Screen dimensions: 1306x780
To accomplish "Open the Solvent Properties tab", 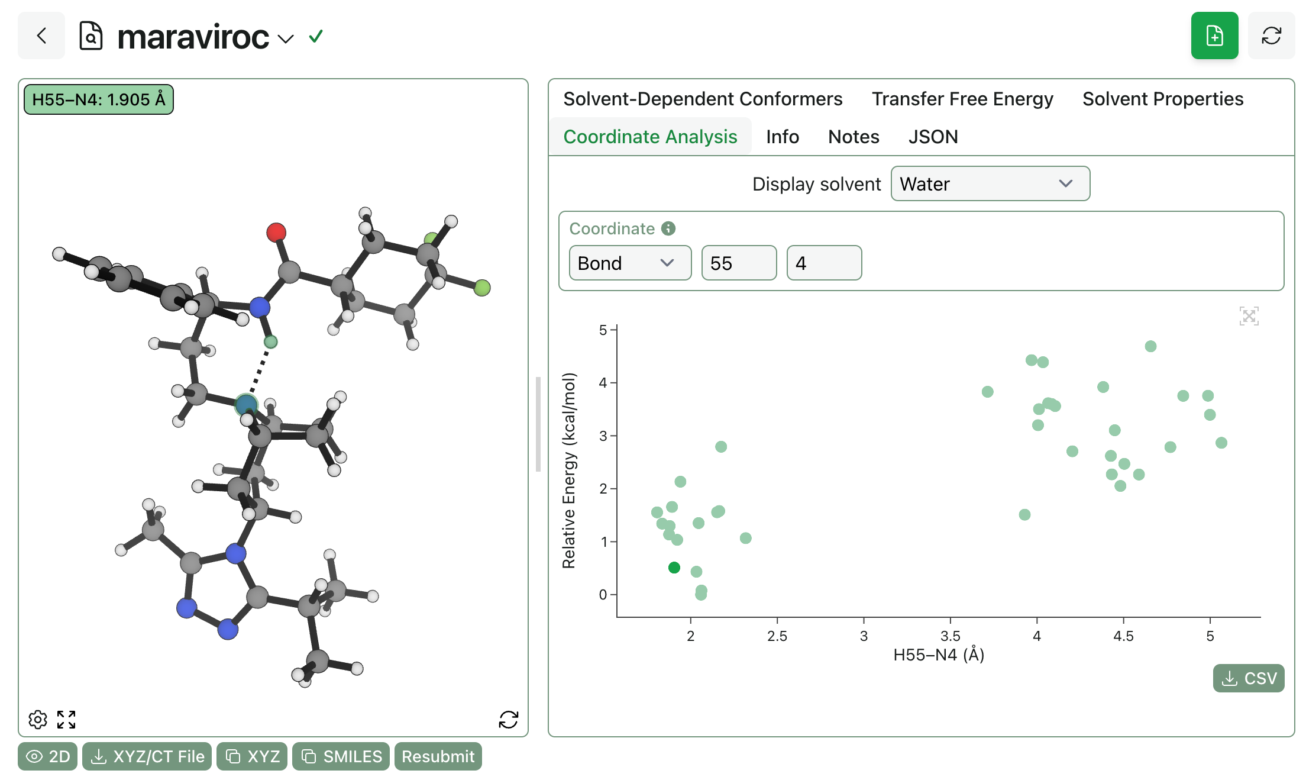I will pos(1162,99).
